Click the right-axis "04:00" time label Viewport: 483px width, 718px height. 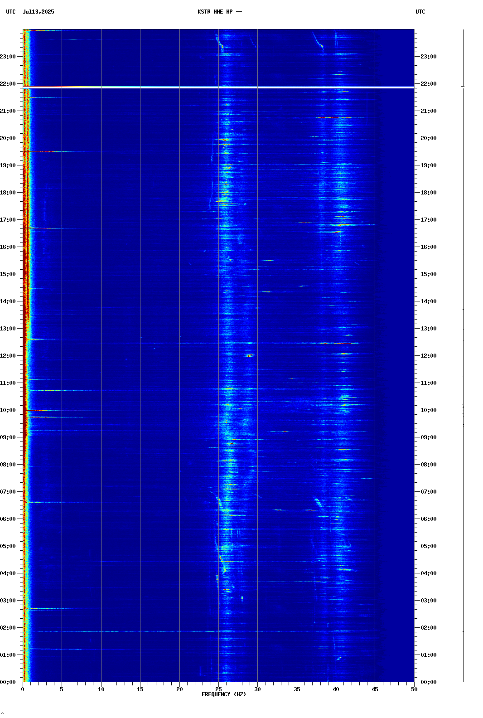tap(429, 573)
